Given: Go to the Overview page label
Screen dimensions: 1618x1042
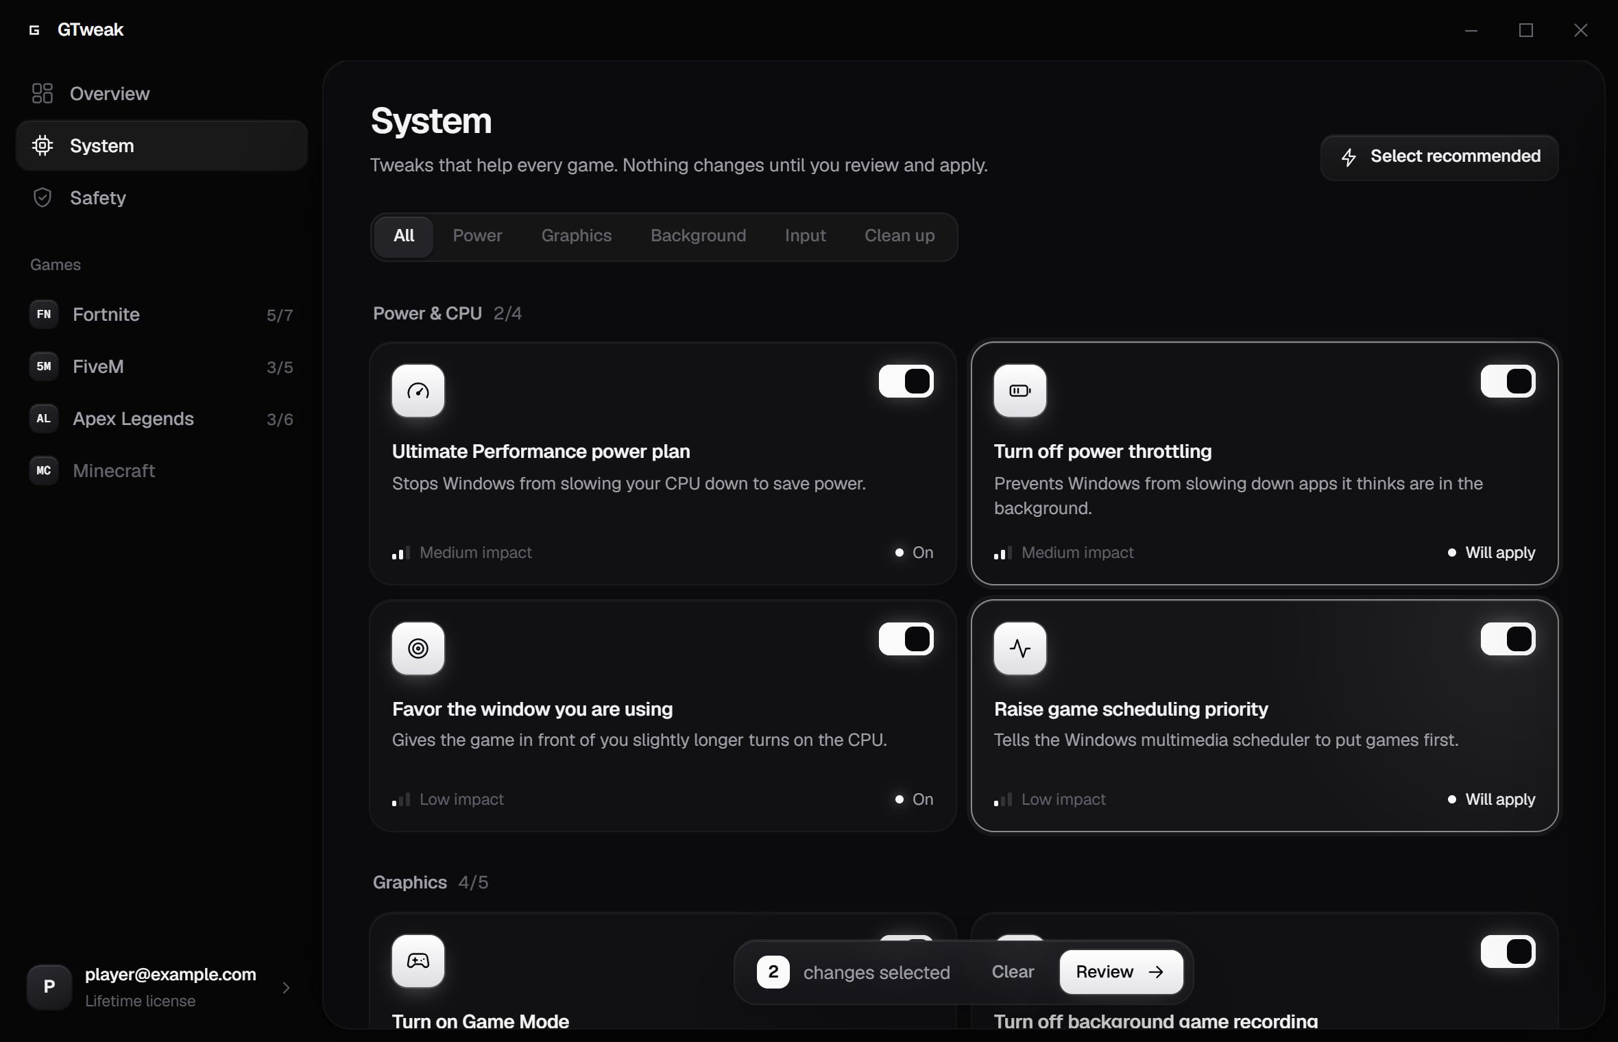Looking at the screenshot, I should [x=110, y=94].
